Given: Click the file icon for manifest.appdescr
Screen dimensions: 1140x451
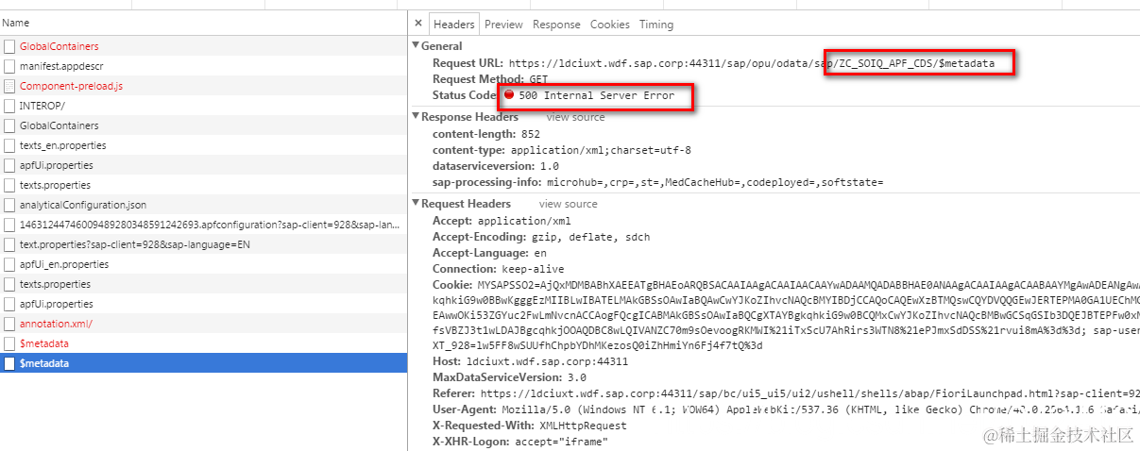Looking at the screenshot, I should [9, 66].
